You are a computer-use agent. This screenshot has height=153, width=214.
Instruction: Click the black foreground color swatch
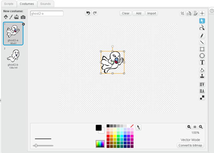click(x=98, y=128)
